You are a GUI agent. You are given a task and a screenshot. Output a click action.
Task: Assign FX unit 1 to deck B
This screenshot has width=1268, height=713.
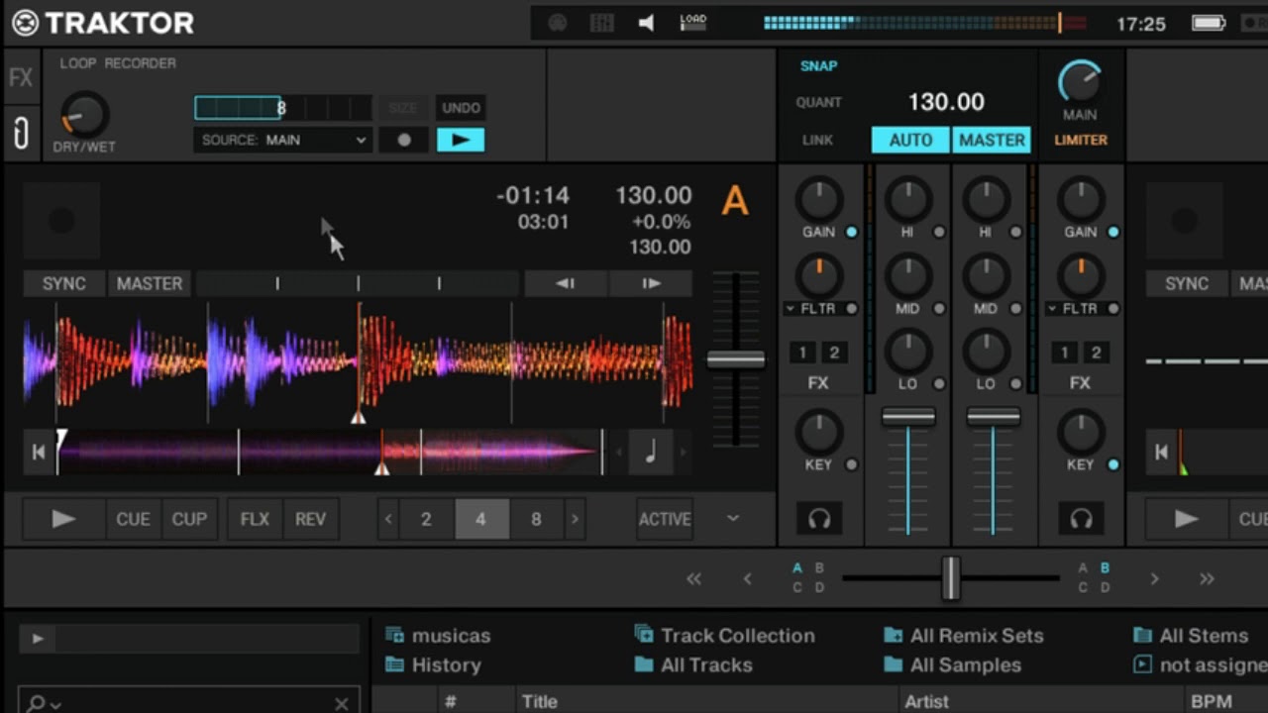click(x=1065, y=353)
